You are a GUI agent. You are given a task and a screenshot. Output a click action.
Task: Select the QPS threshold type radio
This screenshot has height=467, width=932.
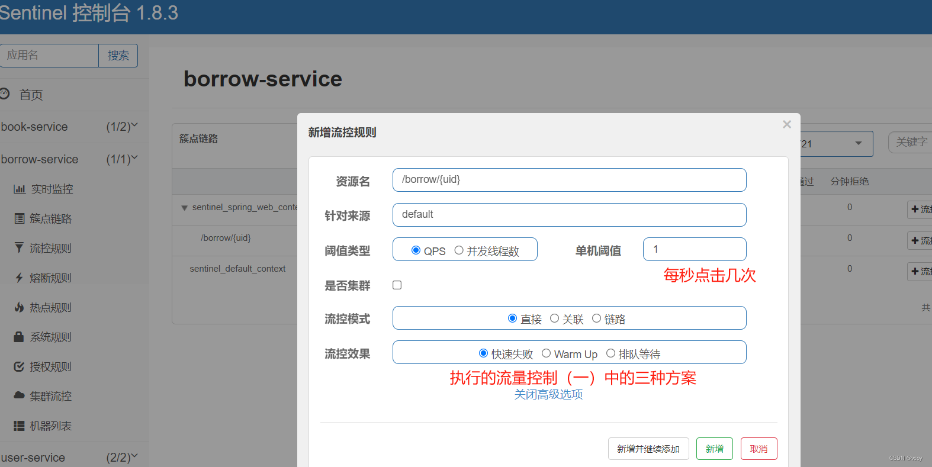point(416,250)
